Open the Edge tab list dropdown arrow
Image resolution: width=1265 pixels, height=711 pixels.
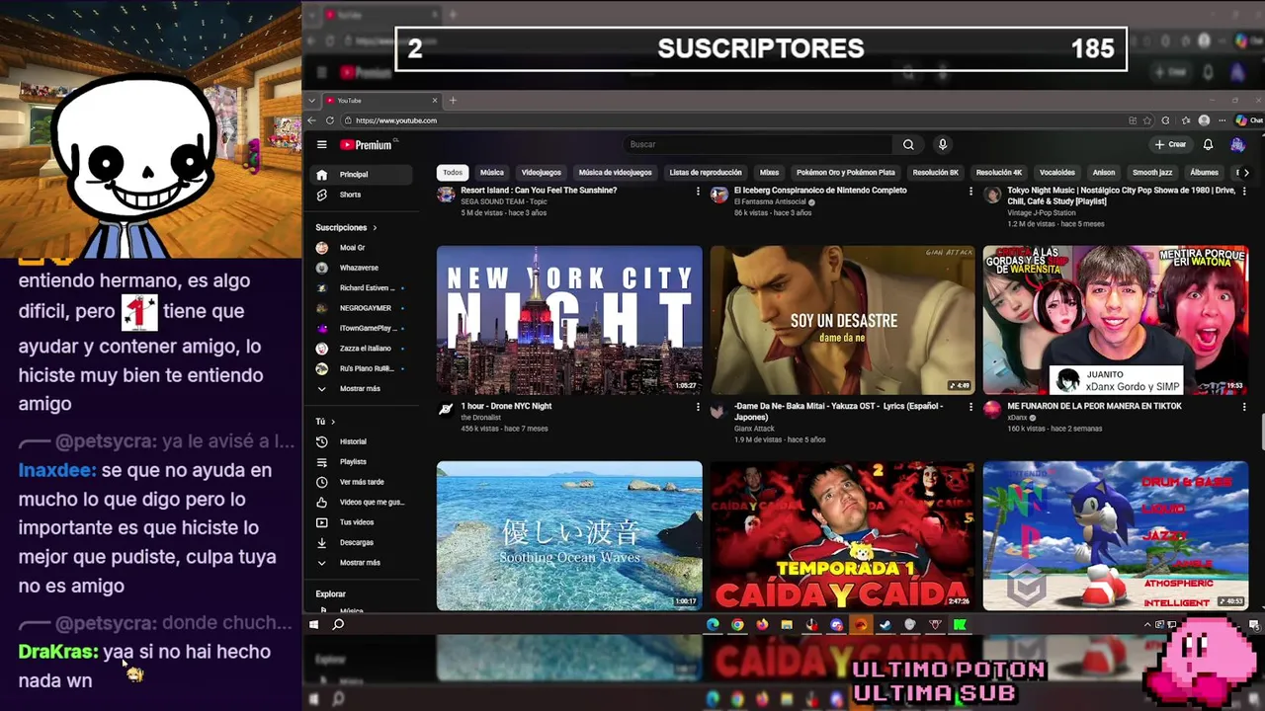pyautogui.click(x=312, y=100)
